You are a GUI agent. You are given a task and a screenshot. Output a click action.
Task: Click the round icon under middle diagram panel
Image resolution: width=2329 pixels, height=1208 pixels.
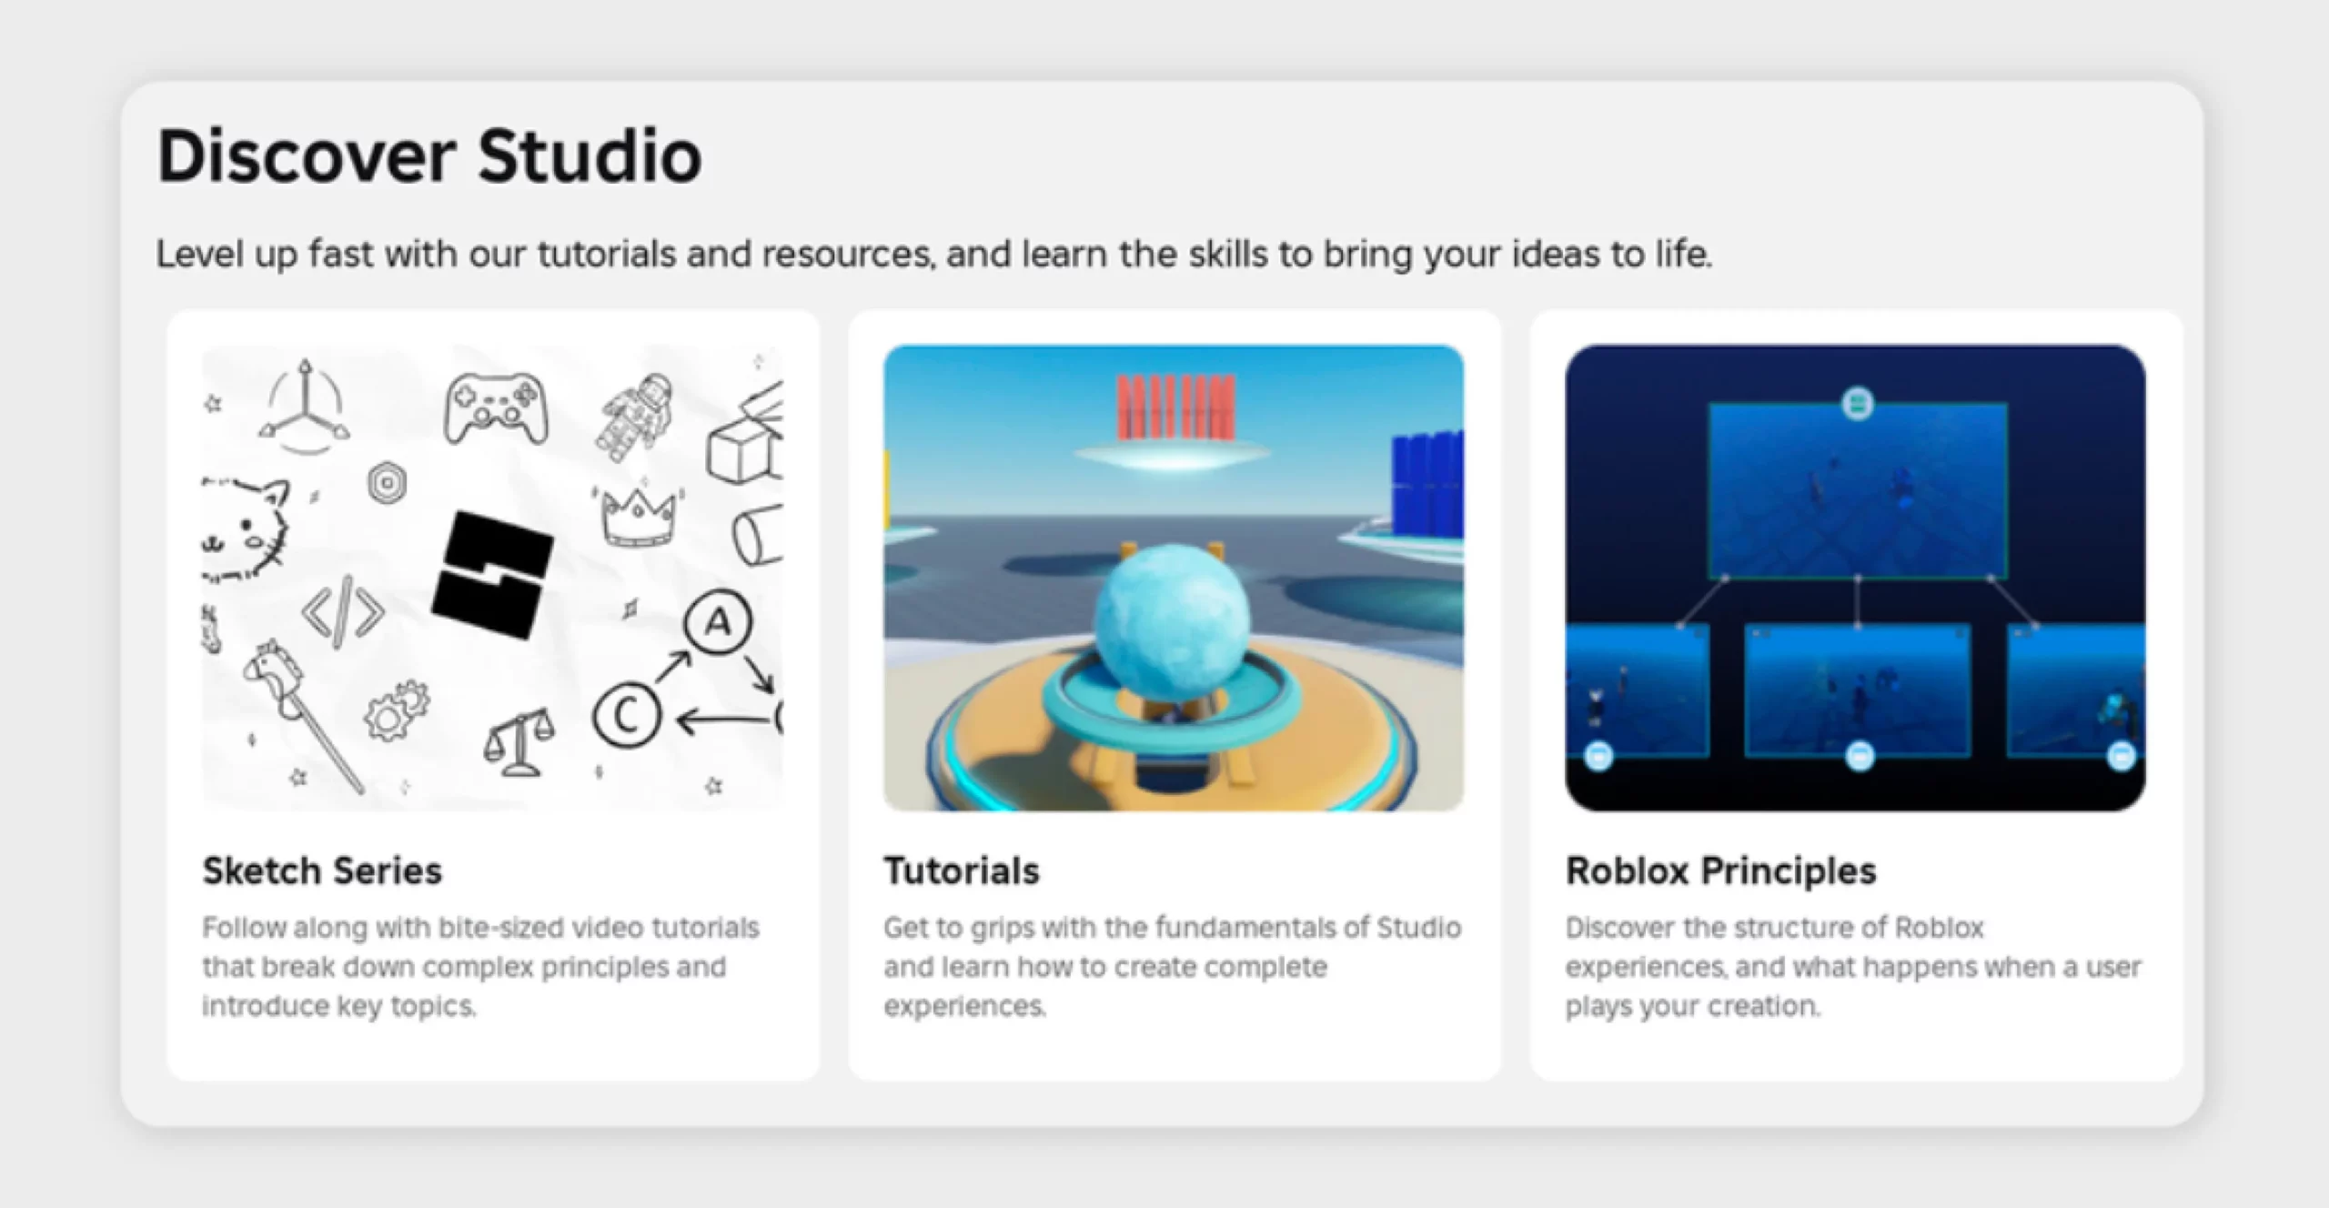click(1860, 756)
